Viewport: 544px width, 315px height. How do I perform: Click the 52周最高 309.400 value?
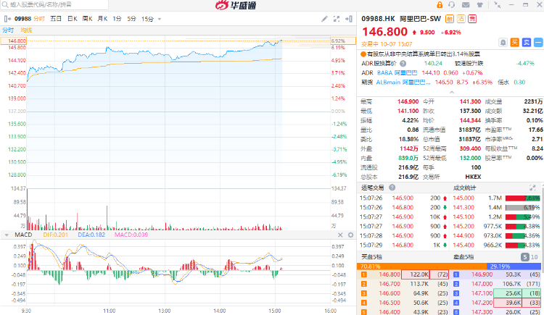470,148
